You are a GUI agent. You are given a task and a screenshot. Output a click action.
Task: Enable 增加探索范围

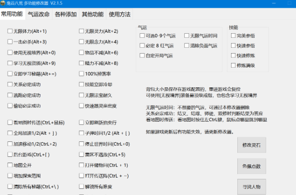pos(10,176)
